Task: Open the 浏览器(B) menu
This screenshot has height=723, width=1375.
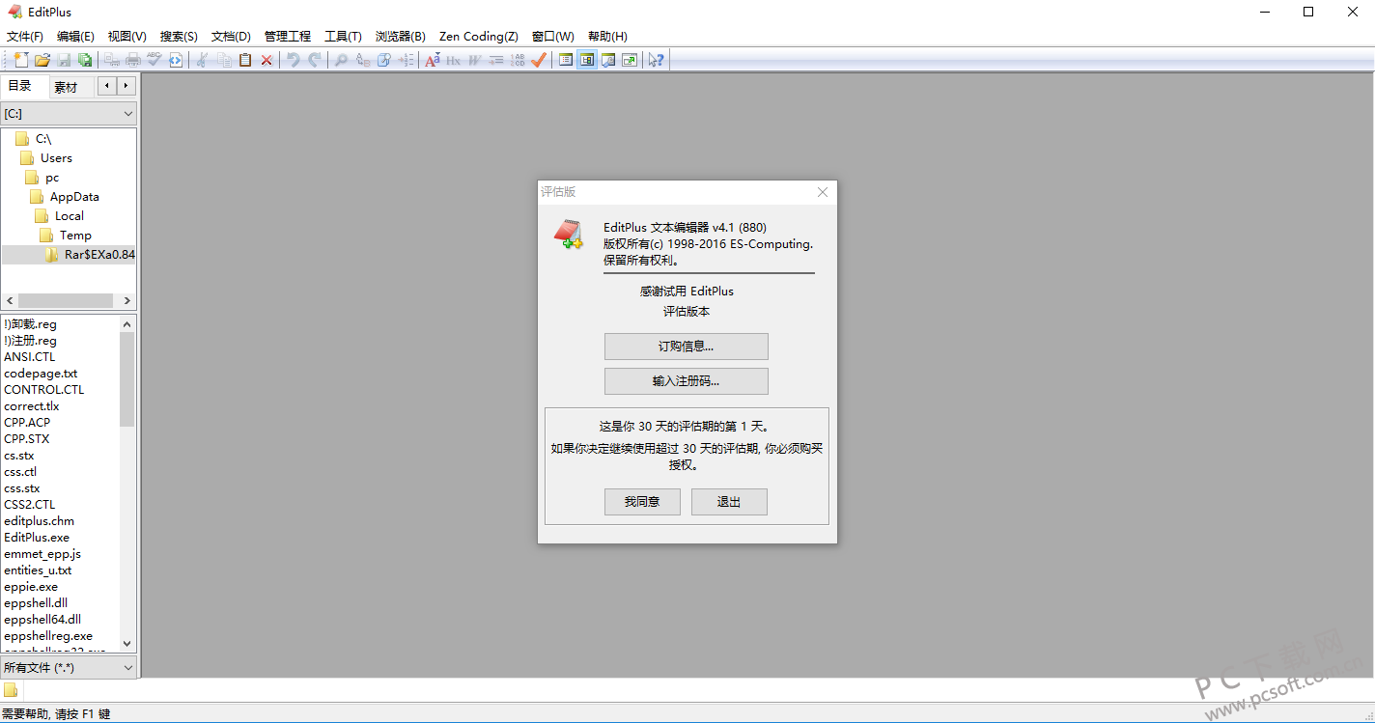Action: 401,37
